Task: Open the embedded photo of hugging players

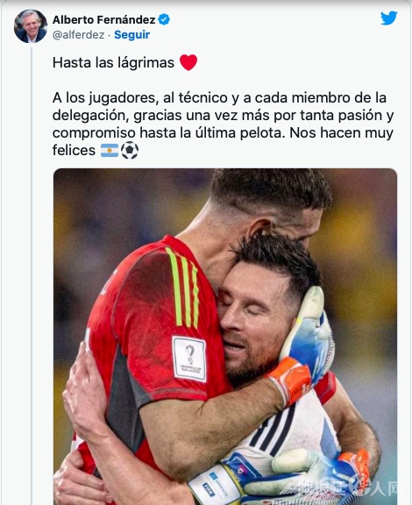Action: coord(225,337)
